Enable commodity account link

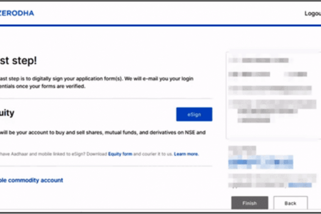pos(31,180)
